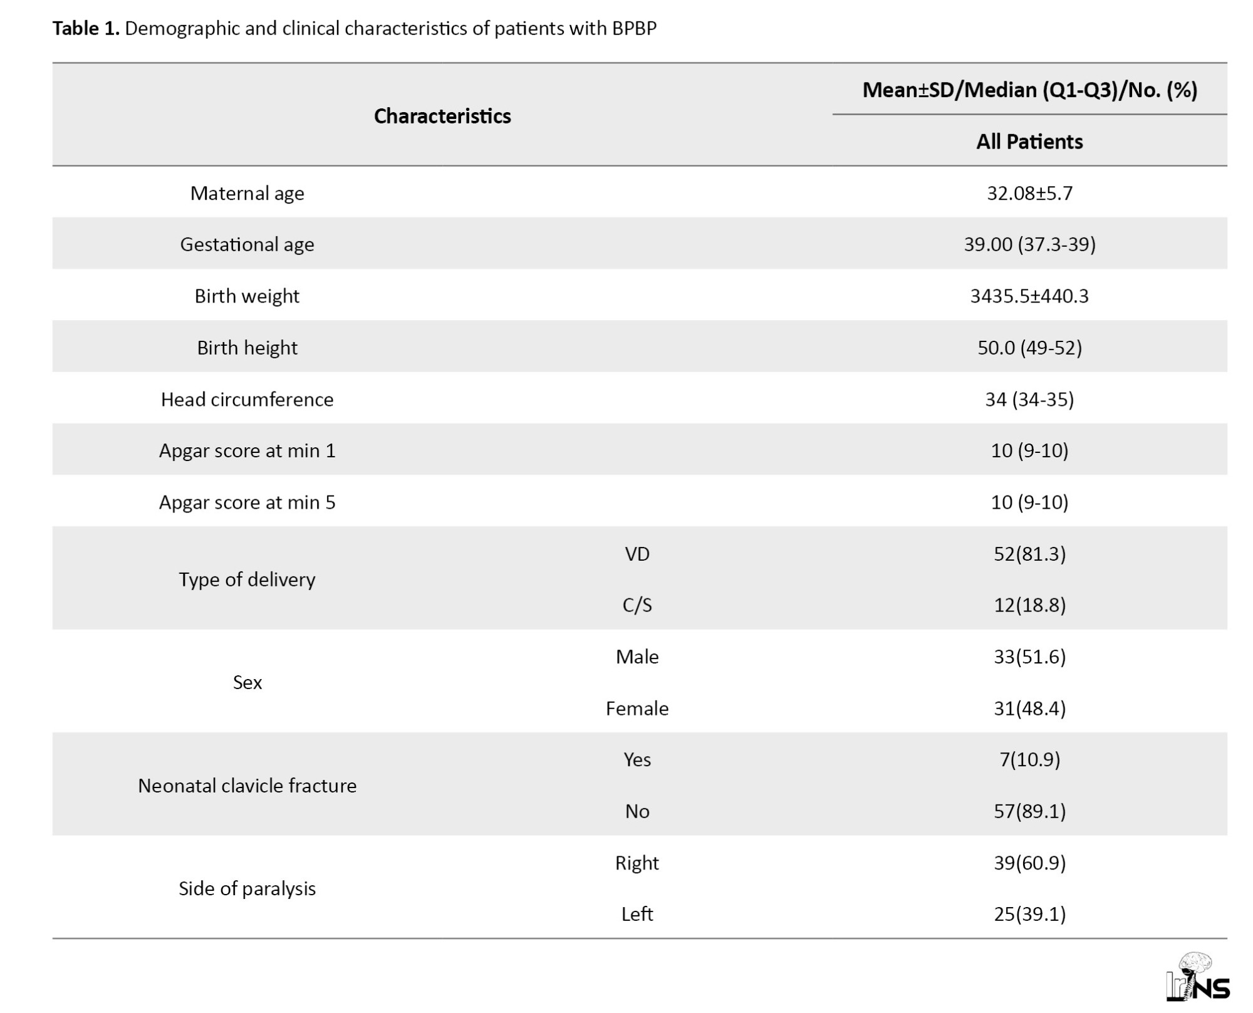Viewport: 1253px width, 1013px height.
Task: Click the All Patients subheader
Action: [1029, 142]
